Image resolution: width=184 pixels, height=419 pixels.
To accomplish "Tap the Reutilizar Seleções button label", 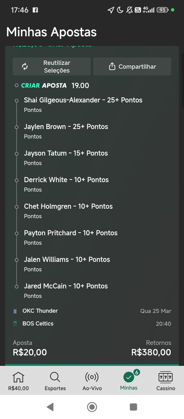I will 57,67.
